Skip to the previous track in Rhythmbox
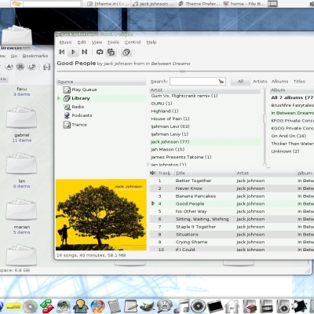The image size is (314, 314). click(x=62, y=52)
